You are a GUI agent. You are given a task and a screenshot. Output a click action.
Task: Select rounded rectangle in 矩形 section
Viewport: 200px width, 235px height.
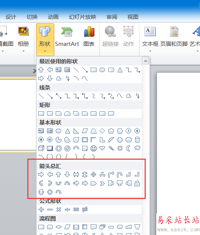[50, 113]
